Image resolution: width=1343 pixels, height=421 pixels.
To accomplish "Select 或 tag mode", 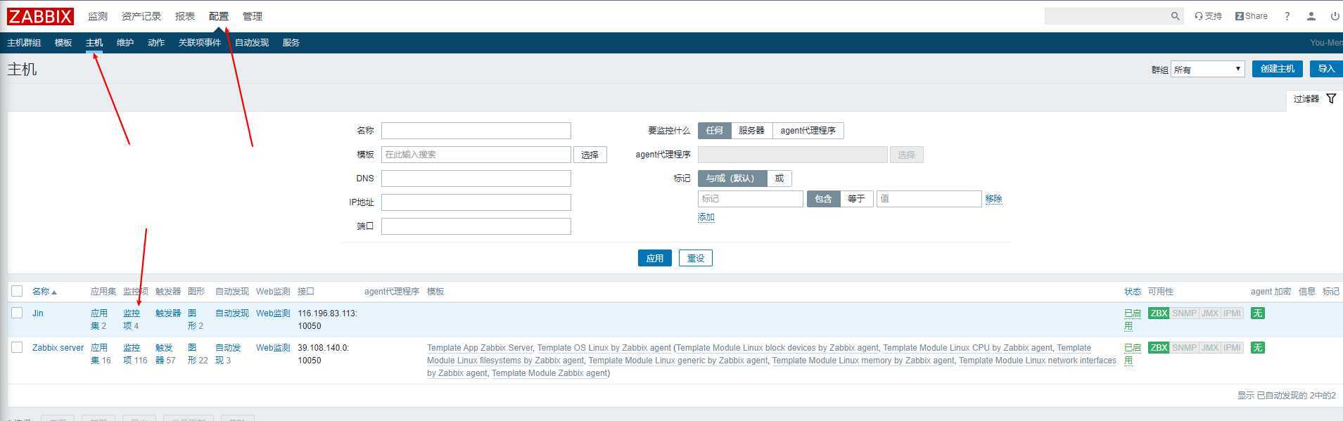I will (779, 179).
